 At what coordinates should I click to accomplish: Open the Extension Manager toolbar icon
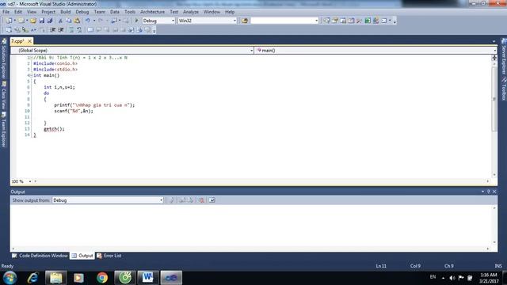[x=375, y=21]
